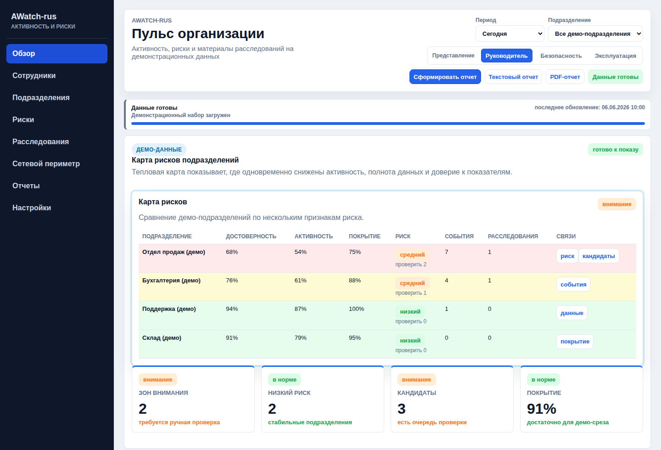Image resolution: width=661 pixels, height=450 pixels.
Task: Open Настройки in the sidebar
Action: [x=57, y=208]
